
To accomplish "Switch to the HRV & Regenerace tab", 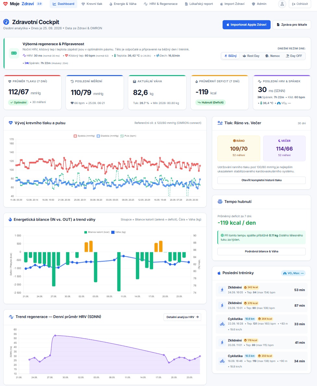I will point(161,4).
